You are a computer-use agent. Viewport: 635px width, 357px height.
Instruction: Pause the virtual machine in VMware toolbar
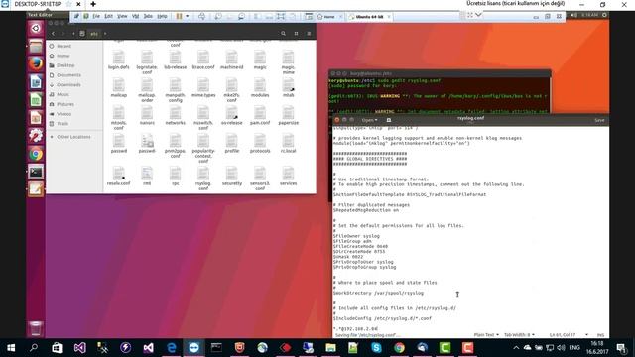click(x=179, y=16)
